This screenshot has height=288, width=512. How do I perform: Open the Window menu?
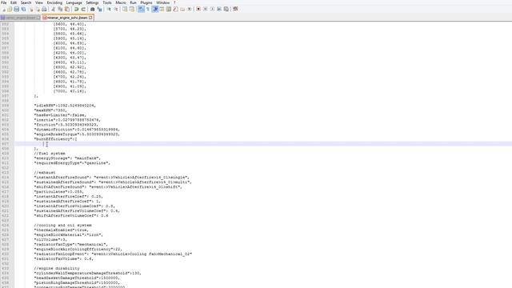click(x=163, y=2)
